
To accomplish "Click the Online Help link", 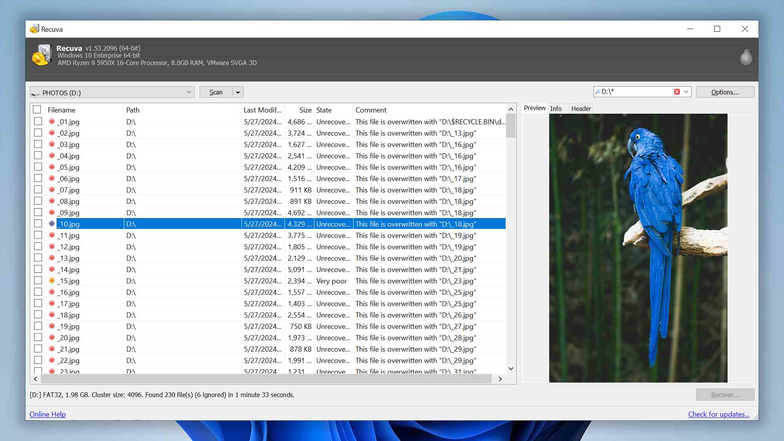I will point(47,414).
